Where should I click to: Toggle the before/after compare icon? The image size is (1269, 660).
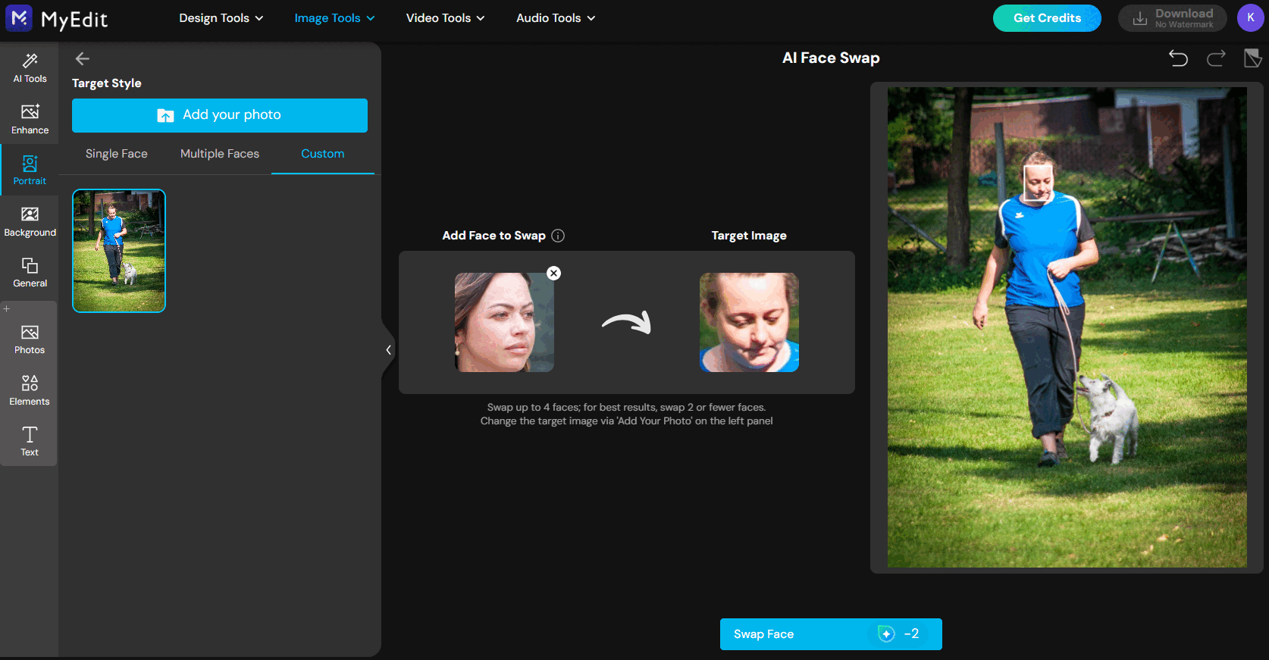point(1252,58)
